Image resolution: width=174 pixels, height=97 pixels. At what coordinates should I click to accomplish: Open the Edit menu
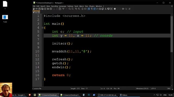pyautogui.click(x=38, y=6)
